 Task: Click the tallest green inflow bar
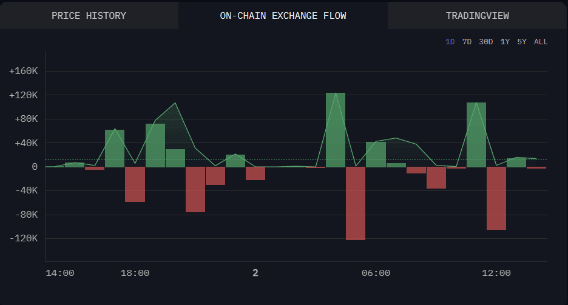point(336,130)
